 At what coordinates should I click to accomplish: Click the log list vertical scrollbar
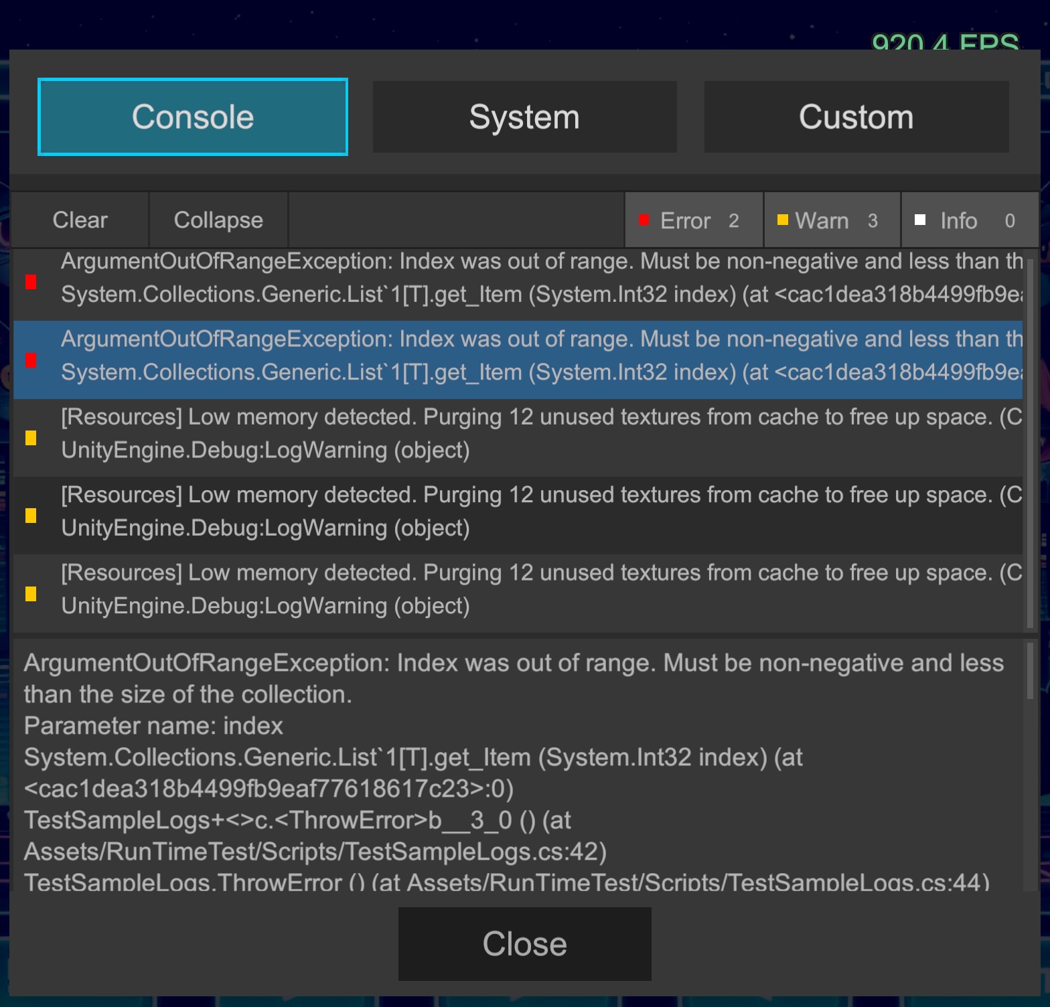coord(1030,442)
